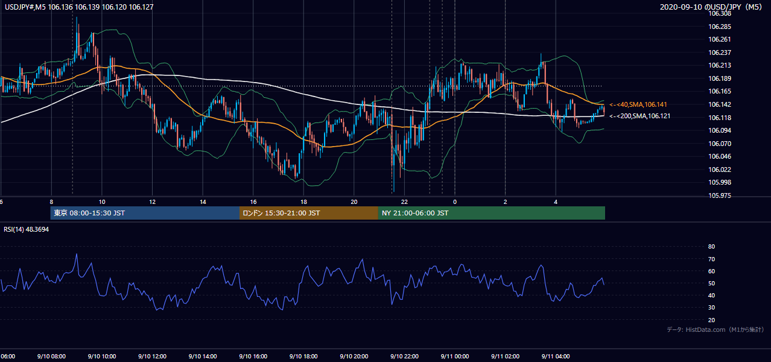This screenshot has height=362, width=771.
Task: Click hour marker 12 under price chart
Action: (x=153, y=202)
